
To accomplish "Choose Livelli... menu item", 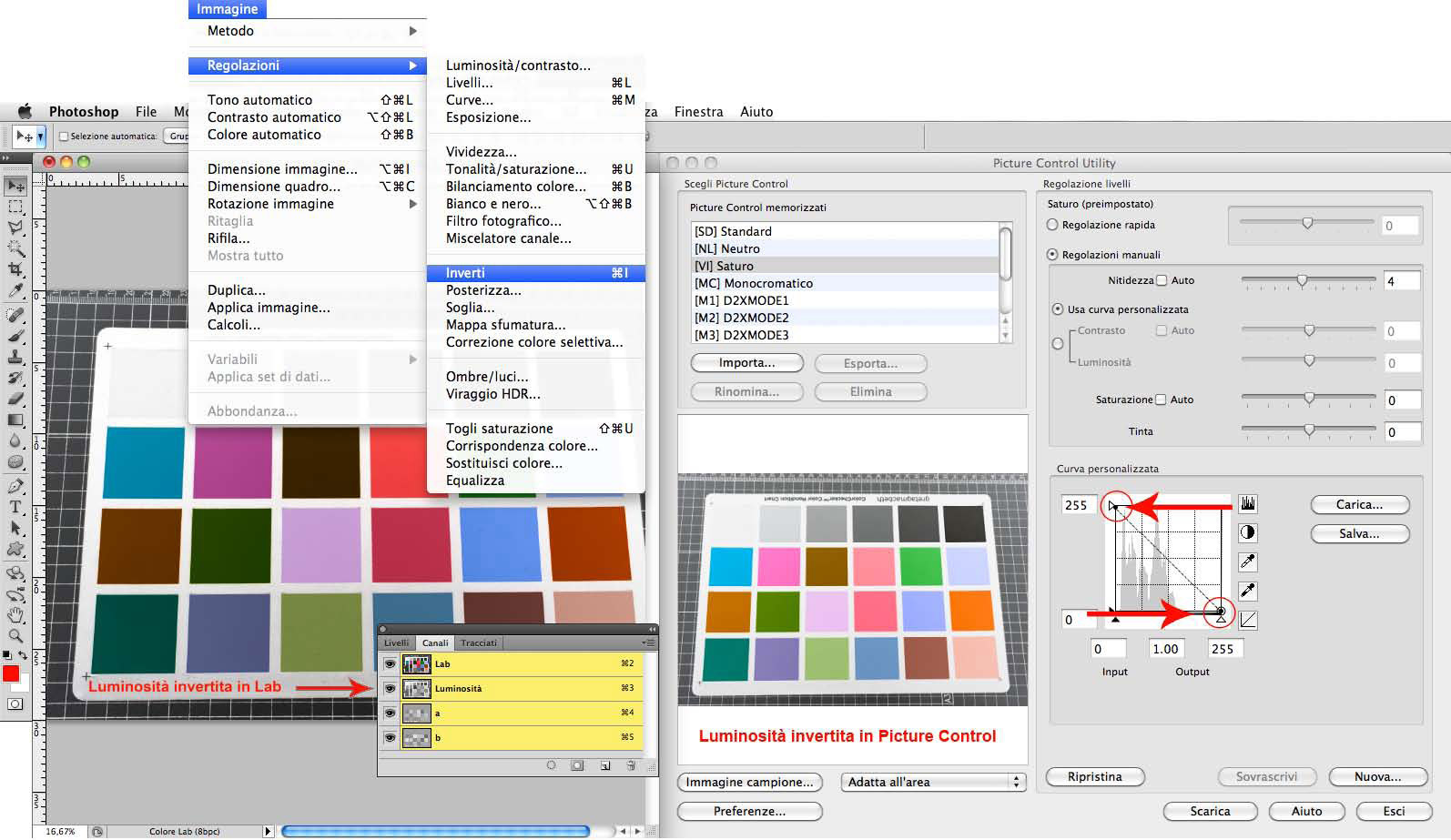I will (535, 83).
